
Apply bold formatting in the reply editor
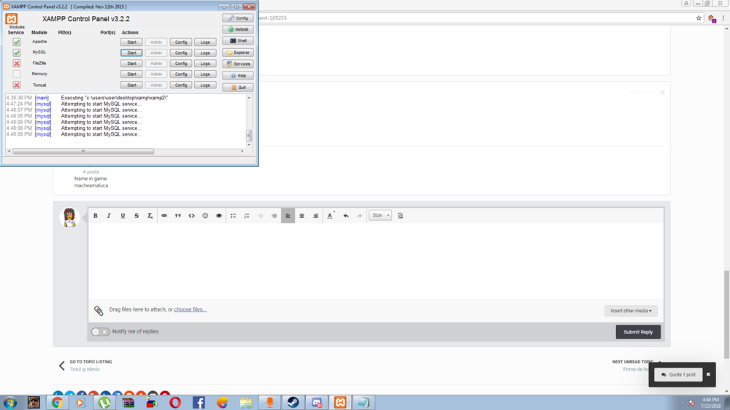click(96, 215)
